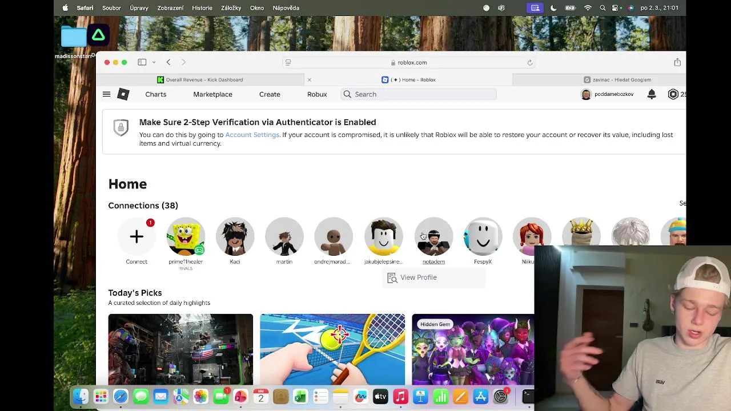Open the Roblox hamburger navigation menu

coord(106,94)
